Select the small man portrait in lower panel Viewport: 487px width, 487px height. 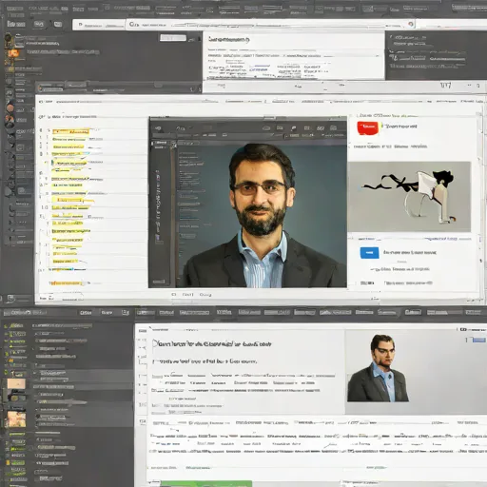(x=378, y=368)
